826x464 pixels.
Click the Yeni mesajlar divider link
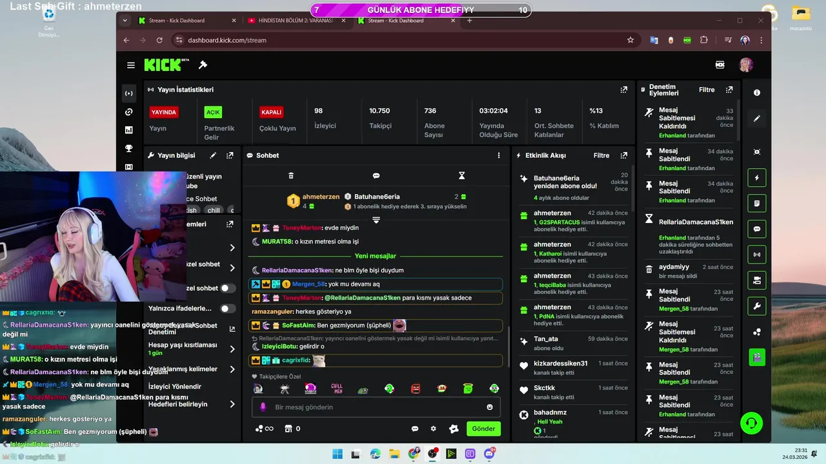pos(376,256)
